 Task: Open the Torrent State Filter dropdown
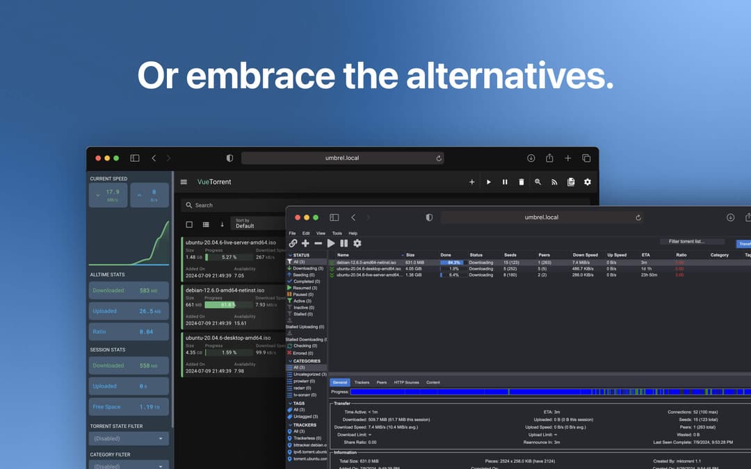pos(129,438)
